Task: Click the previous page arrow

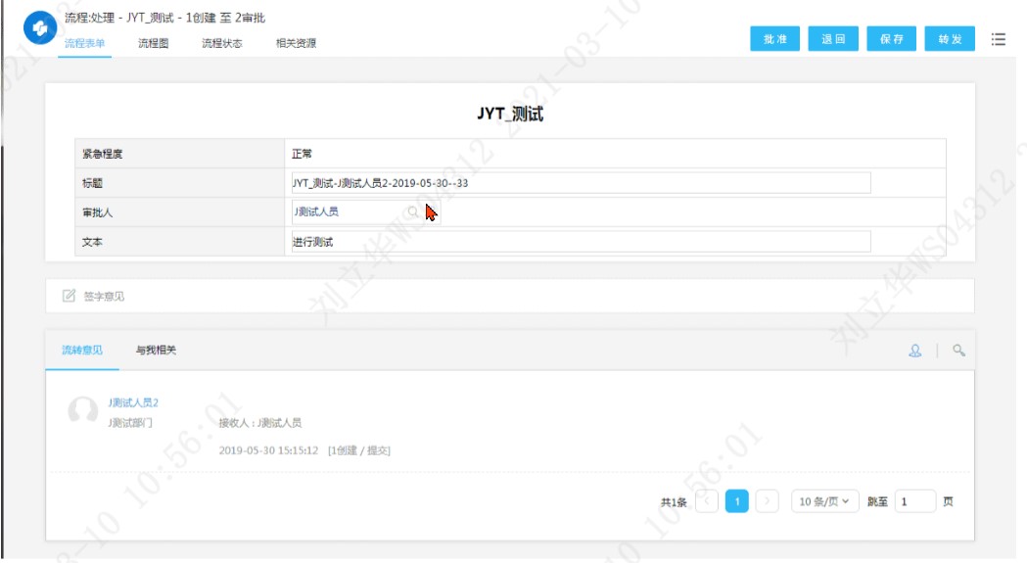Action: click(x=707, y=501)
